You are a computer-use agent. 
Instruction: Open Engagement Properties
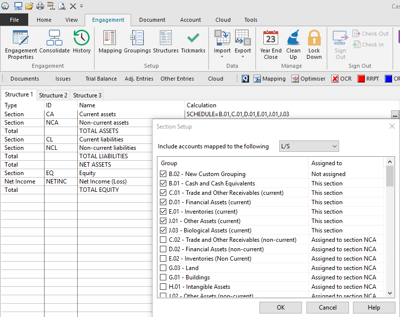[21, 44]
